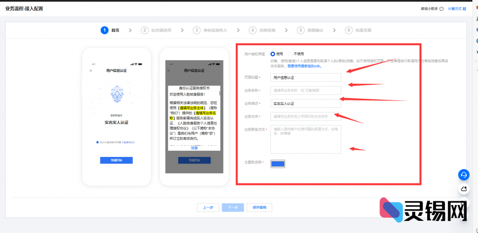Click the 业务联系方式 text area
The width and height of the screenshot is (478, 233).
pos(306,139)
